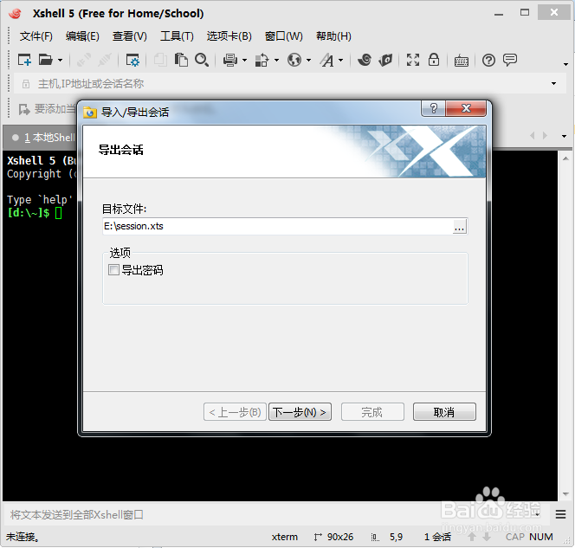575x548 pixels.
Task: Click the Paste clipboard toolbar icon
Action: (x=181, y=60)
